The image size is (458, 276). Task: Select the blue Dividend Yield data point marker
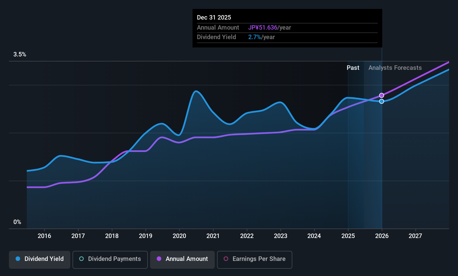382,101
